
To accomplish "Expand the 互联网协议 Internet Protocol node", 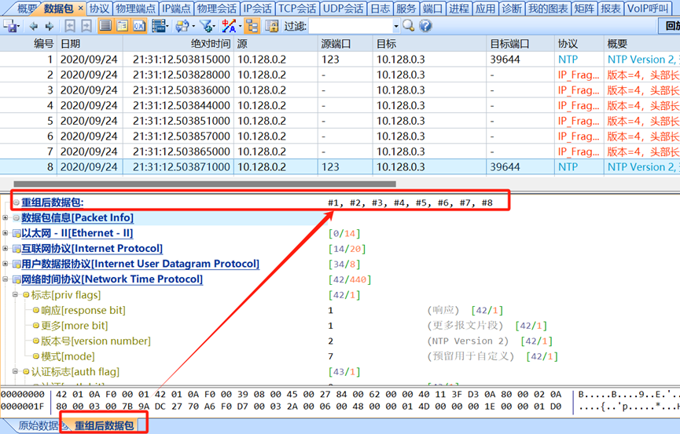I will [6, 249].
